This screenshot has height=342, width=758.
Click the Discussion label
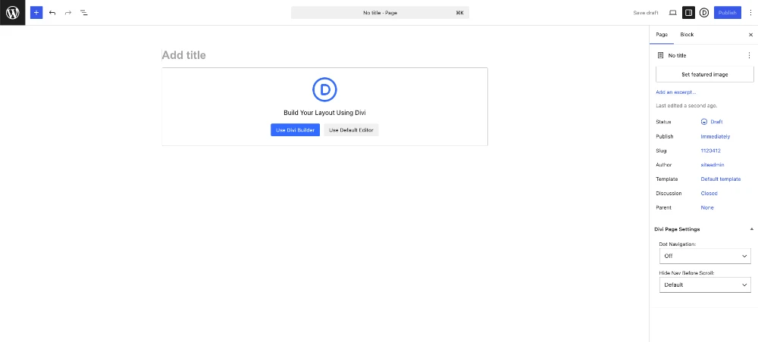coord(669,194)
